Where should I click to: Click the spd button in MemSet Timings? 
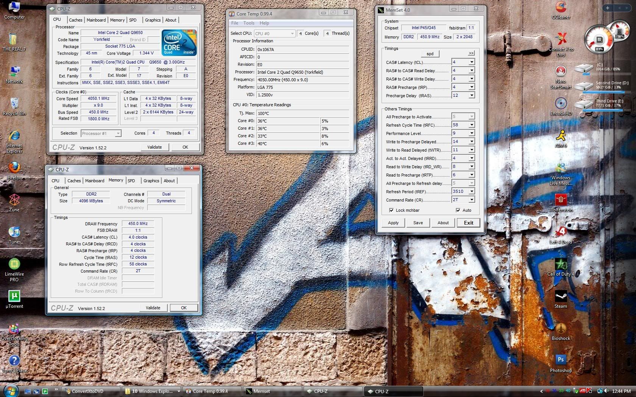point(430,54)
